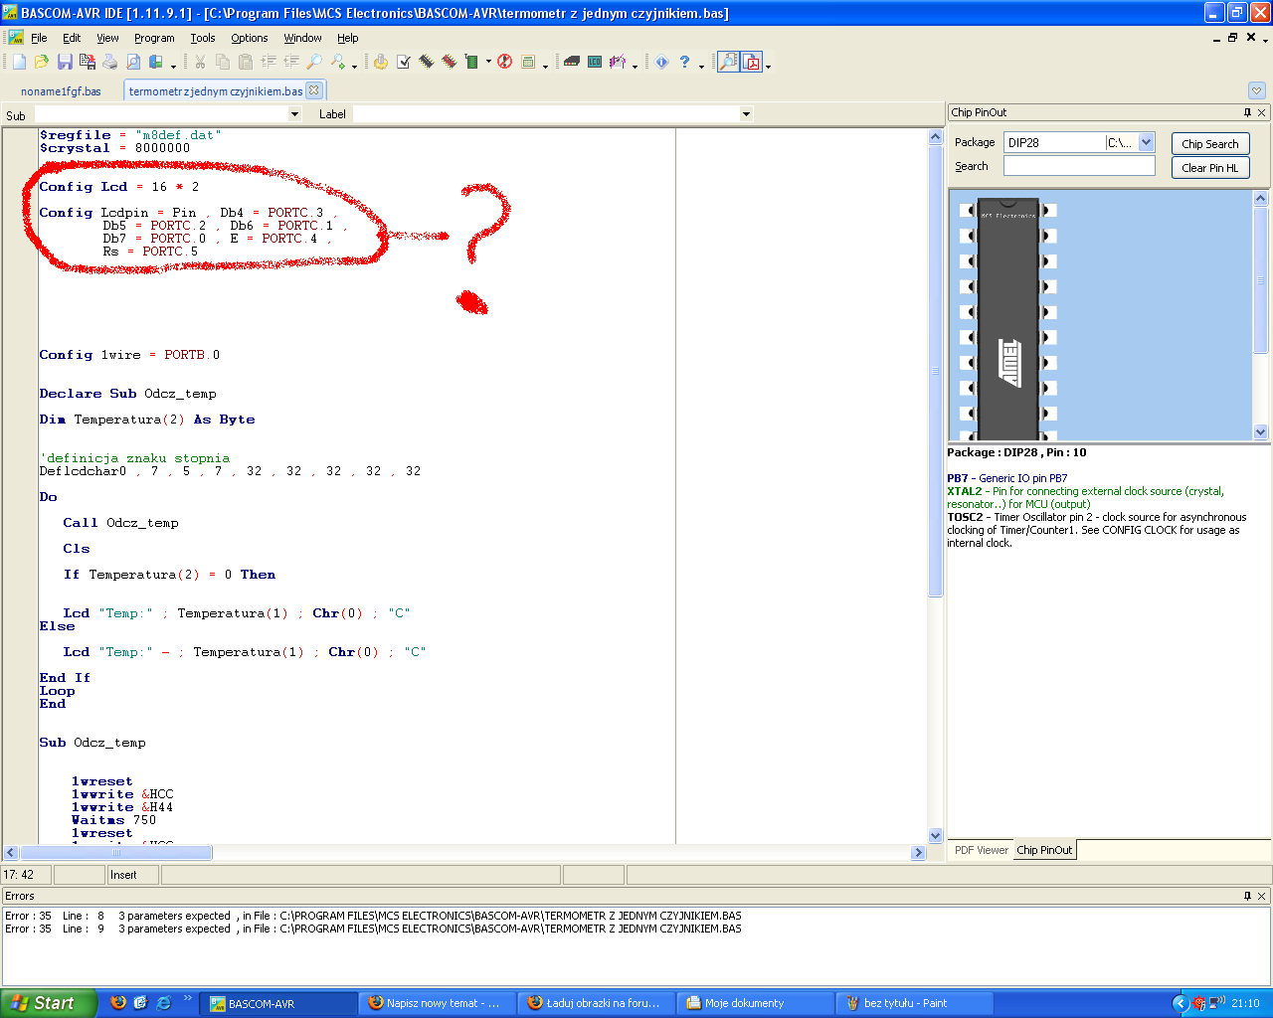Open the Program menu
The width and height of the screenshot is (1273, 1018).
click(154, 38)
